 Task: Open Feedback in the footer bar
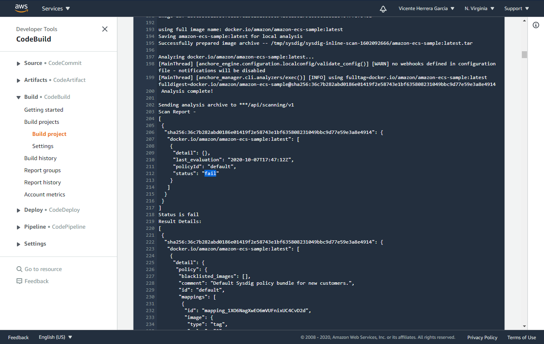click(x=18, y=338)
